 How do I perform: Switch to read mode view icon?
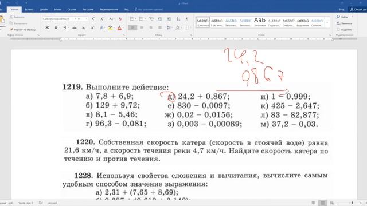click(x=314, y=203)
